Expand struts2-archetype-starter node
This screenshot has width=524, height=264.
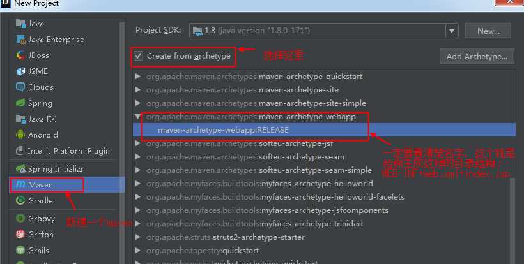pos(137,237)
